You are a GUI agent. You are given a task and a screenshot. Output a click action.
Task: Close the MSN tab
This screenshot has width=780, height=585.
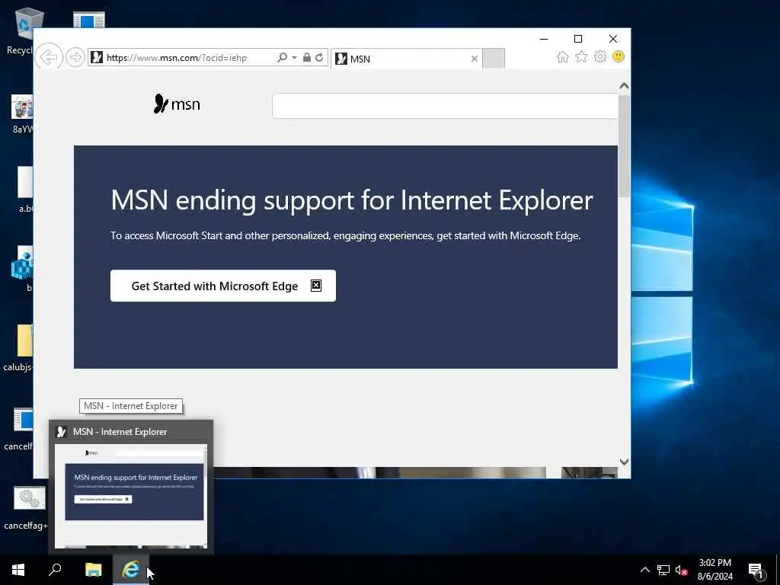pyautogui.click(x=474, y=59)
